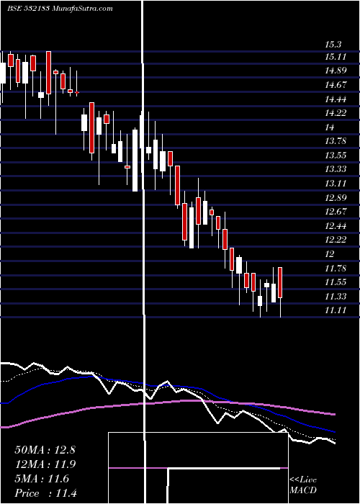Click the BSE 532188 MunafaSutra.com title text
This screenshot has height=504, width=360.
tap(60, 8)
